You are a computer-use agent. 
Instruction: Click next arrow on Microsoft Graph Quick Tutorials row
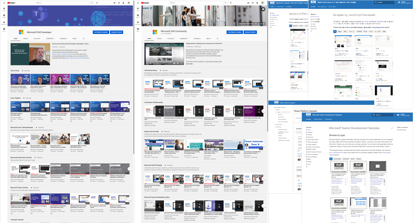(130, 169)
